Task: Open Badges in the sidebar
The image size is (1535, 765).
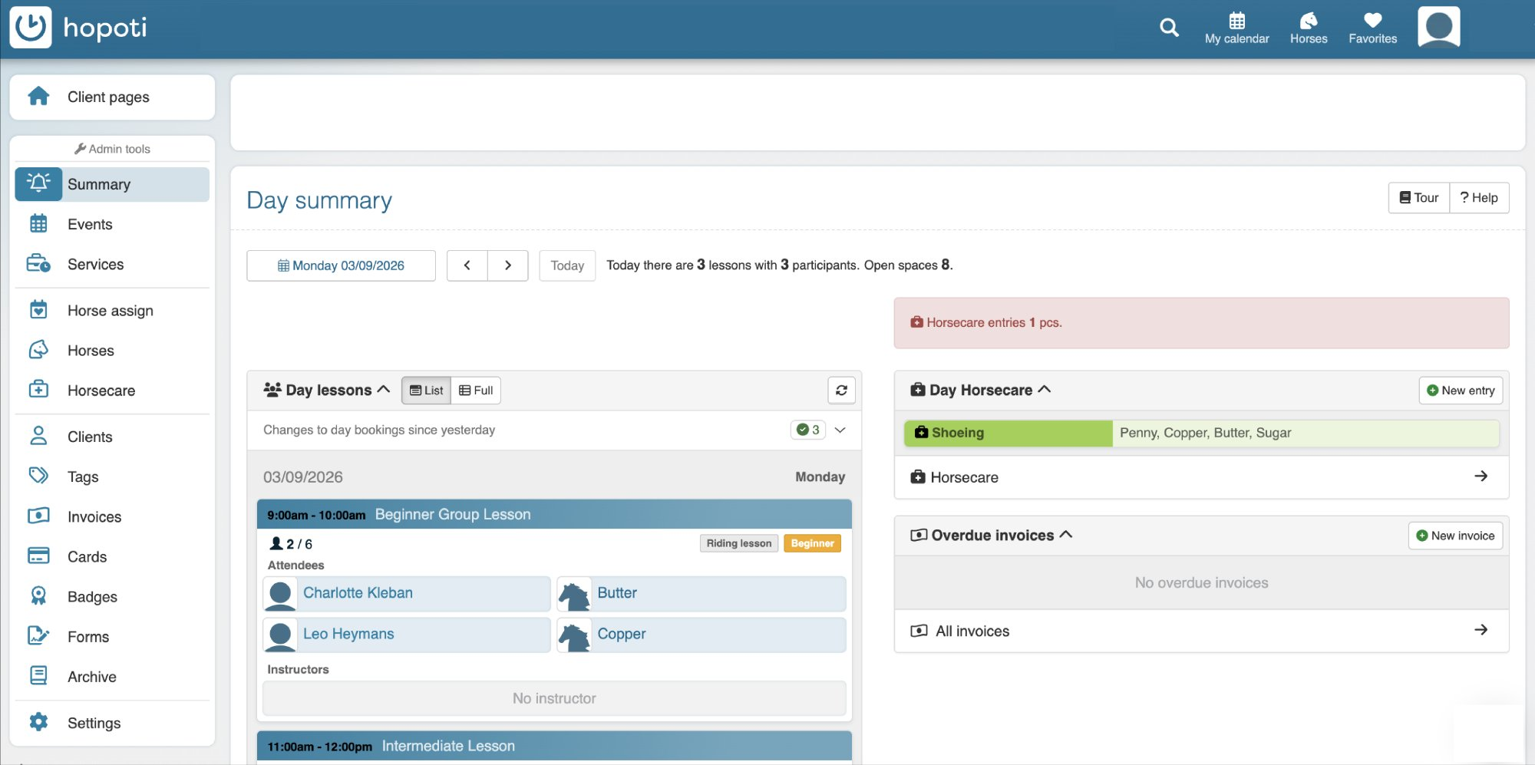Action: 91,596
